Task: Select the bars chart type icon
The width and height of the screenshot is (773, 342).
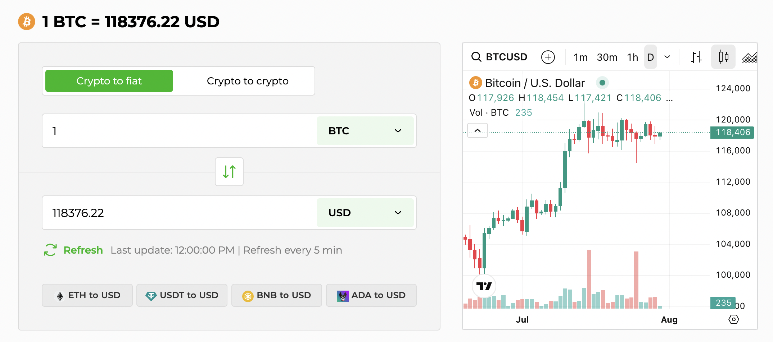Action: [697, 57]
